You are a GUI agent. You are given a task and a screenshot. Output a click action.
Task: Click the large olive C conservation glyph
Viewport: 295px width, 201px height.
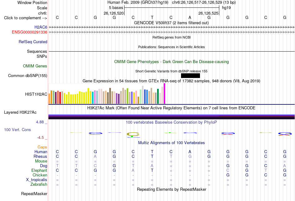(133, 135)
